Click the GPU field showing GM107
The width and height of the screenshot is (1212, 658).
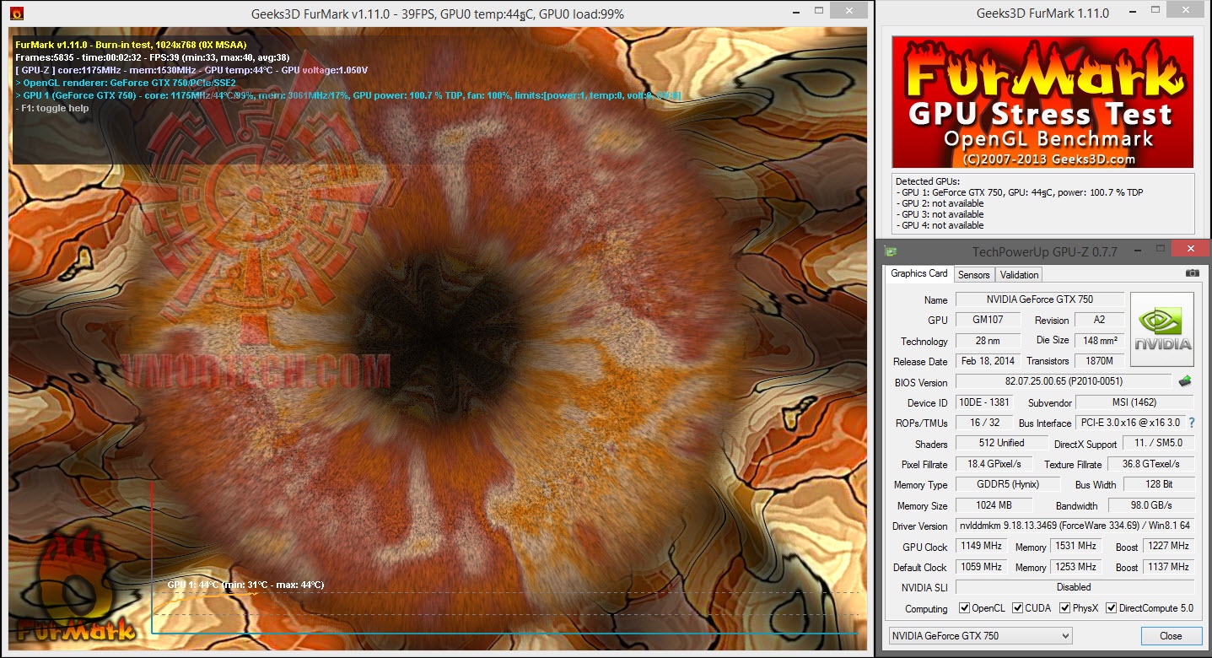tap(988, 320)
